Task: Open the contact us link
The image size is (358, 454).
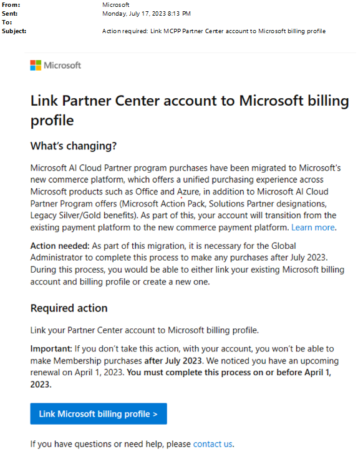Action: (x=213, y=444)
